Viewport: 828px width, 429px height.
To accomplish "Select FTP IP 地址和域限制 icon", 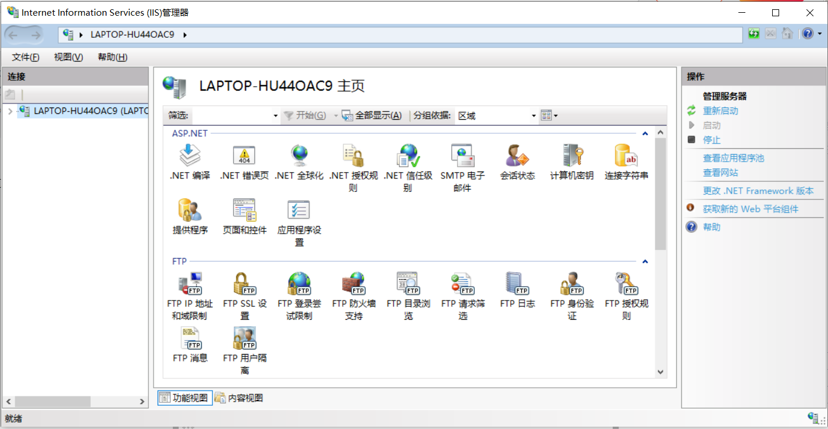I will [x=190, y=296].
